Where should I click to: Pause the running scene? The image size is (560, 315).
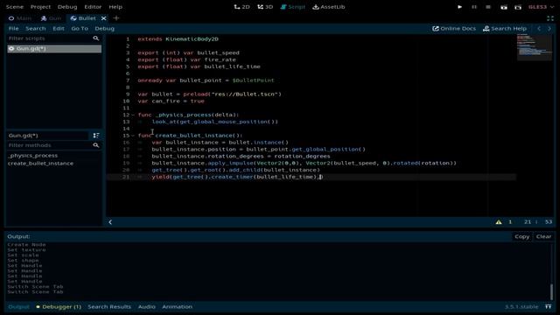(x=474, y=7)
